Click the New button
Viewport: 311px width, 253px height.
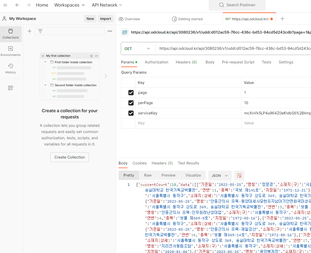point(90,19)
